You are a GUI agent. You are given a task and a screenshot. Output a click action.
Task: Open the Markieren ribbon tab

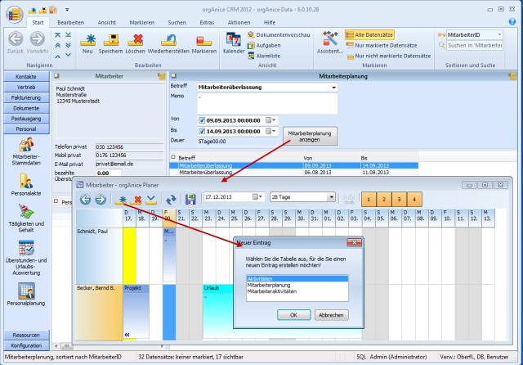(141, 22)
